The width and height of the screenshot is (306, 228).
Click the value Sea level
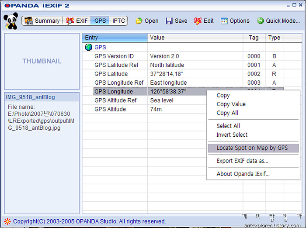(x=162, y=100)
